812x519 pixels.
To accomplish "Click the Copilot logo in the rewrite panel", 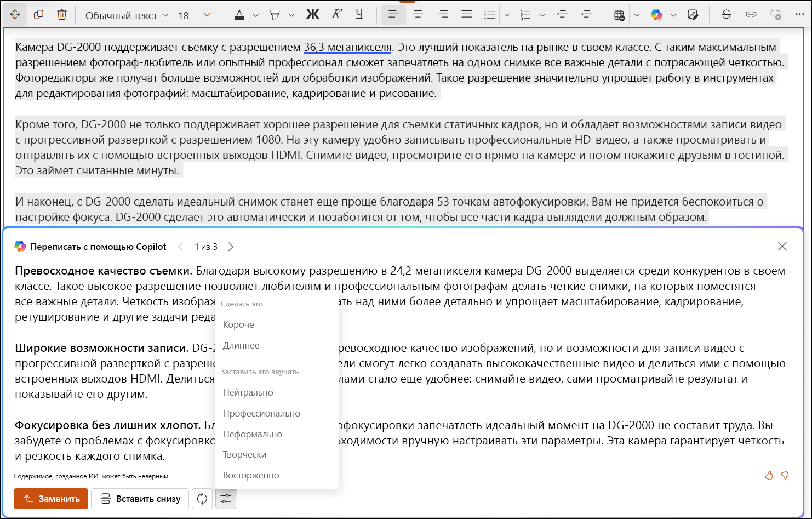I will pyautogui.click(x=20, y=247).
